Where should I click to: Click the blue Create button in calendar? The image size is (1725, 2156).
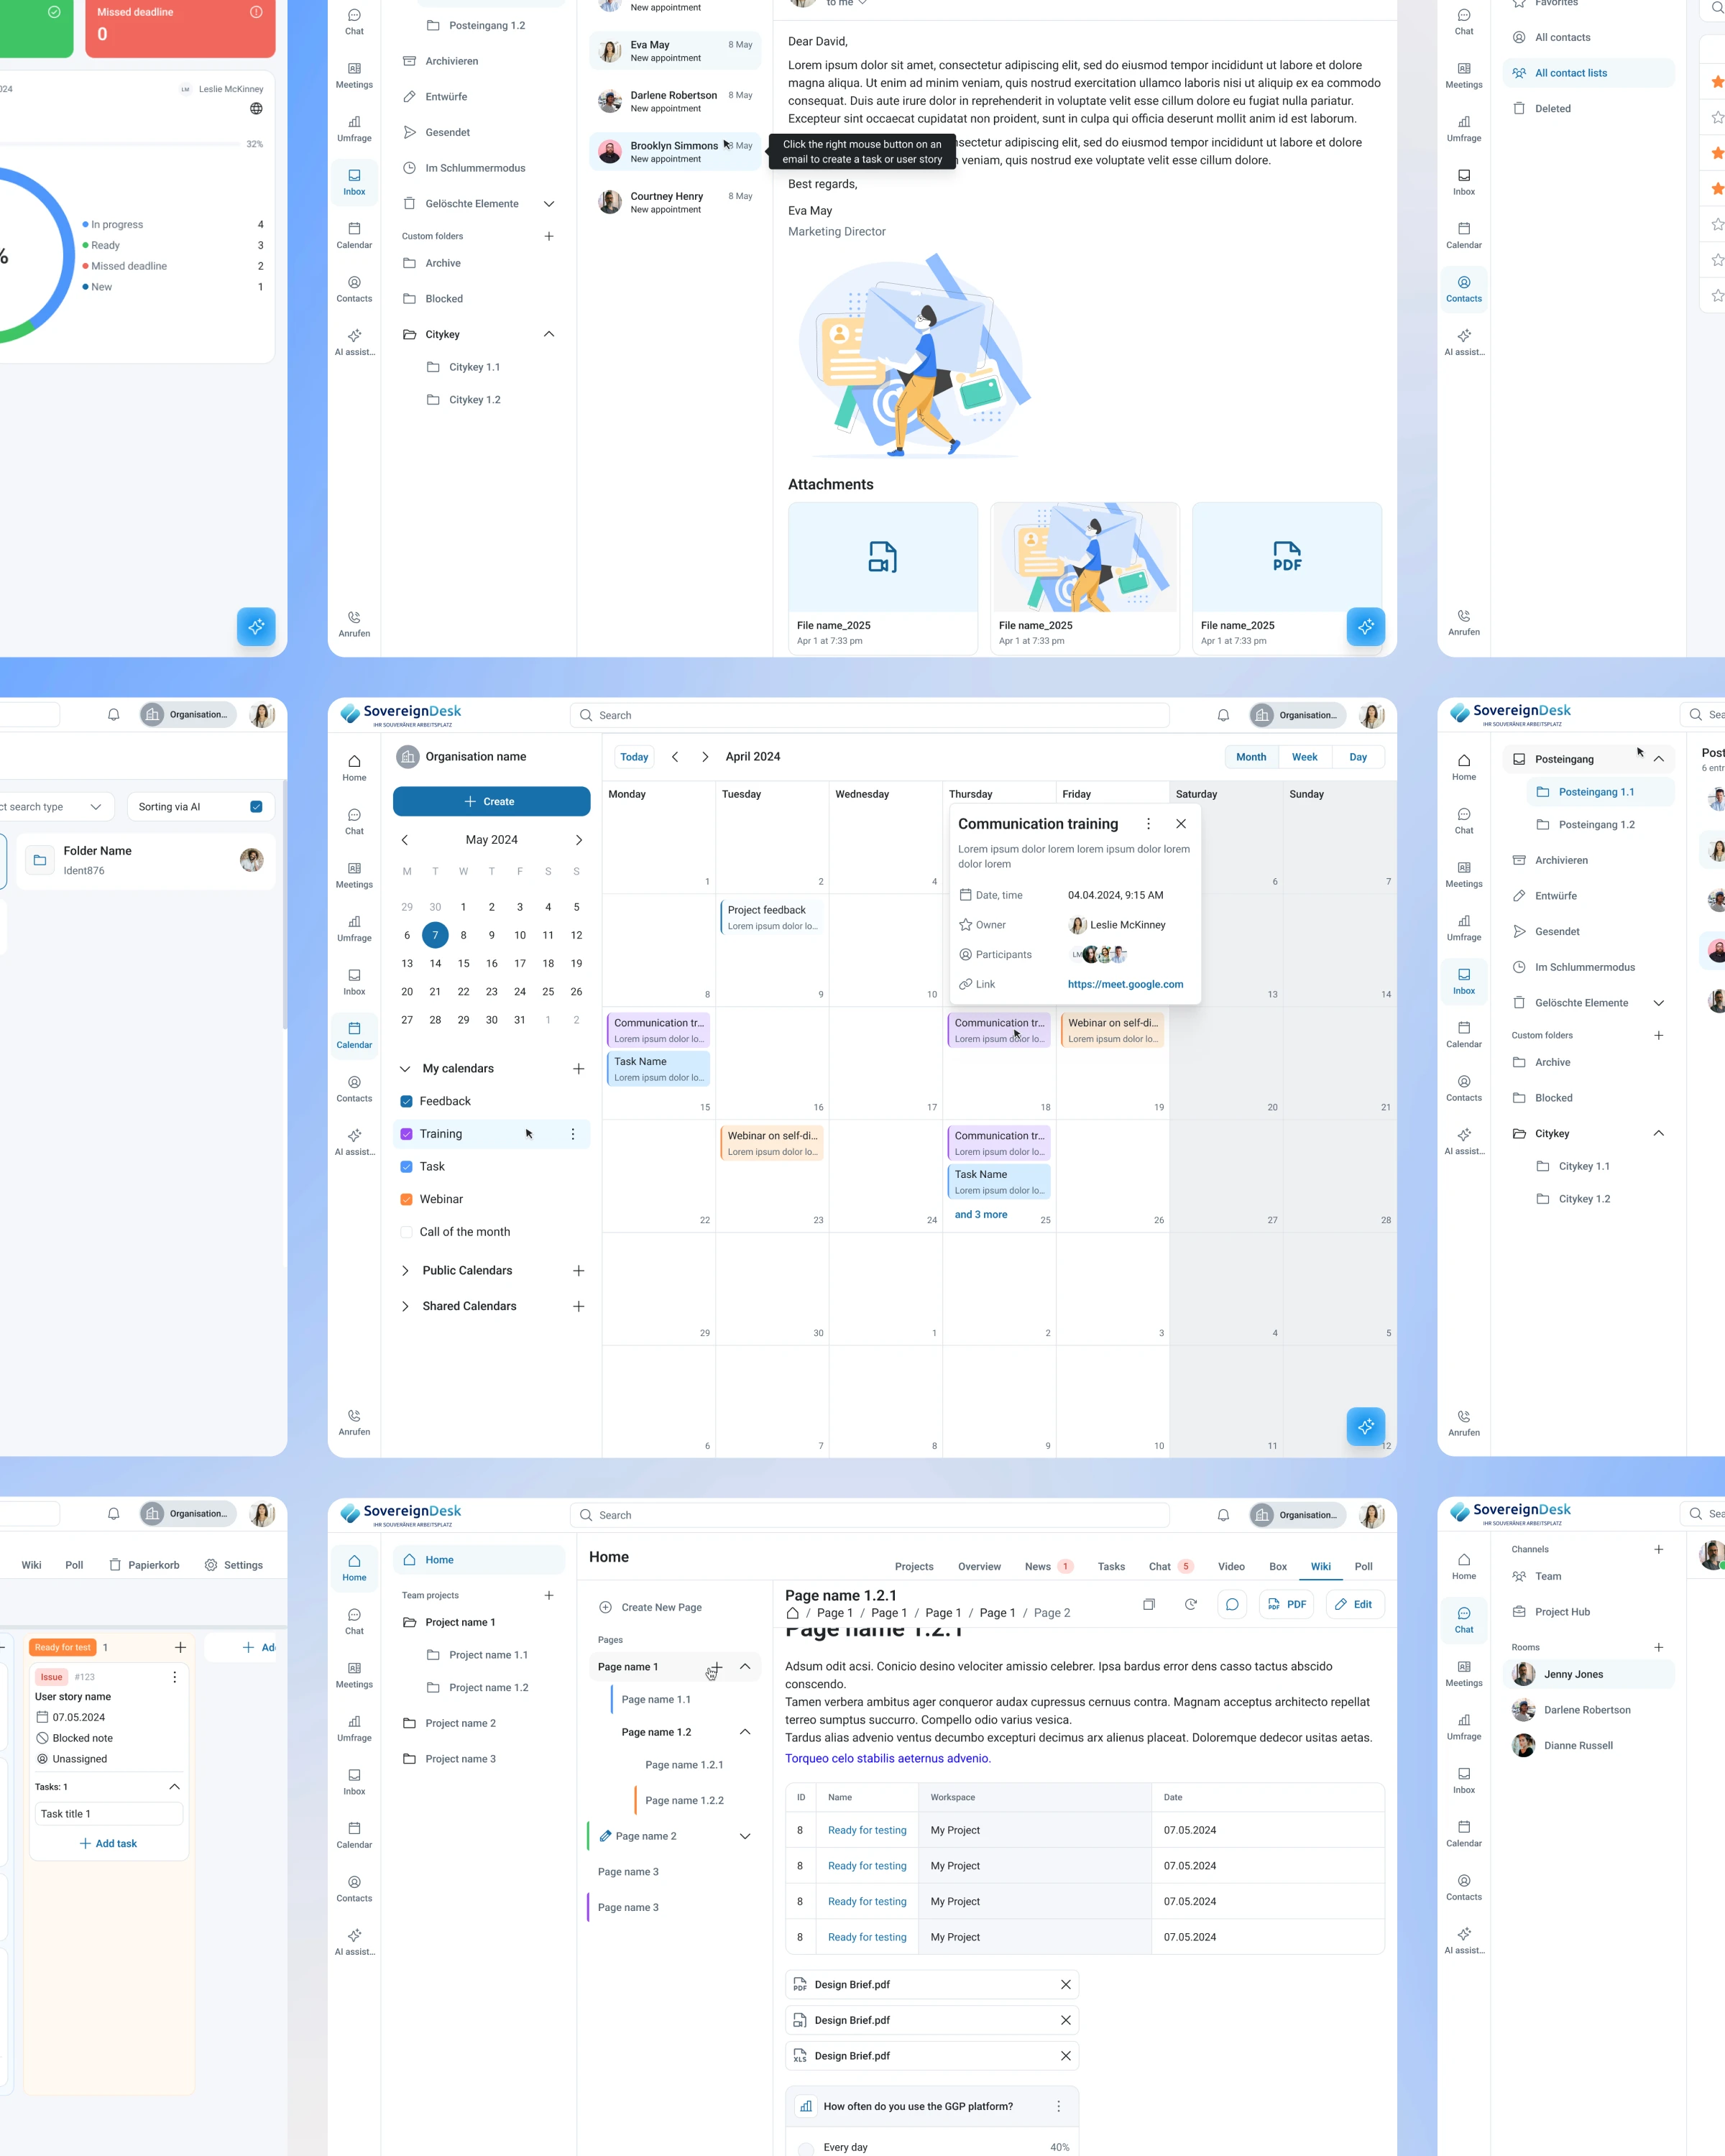click(491, 802)
